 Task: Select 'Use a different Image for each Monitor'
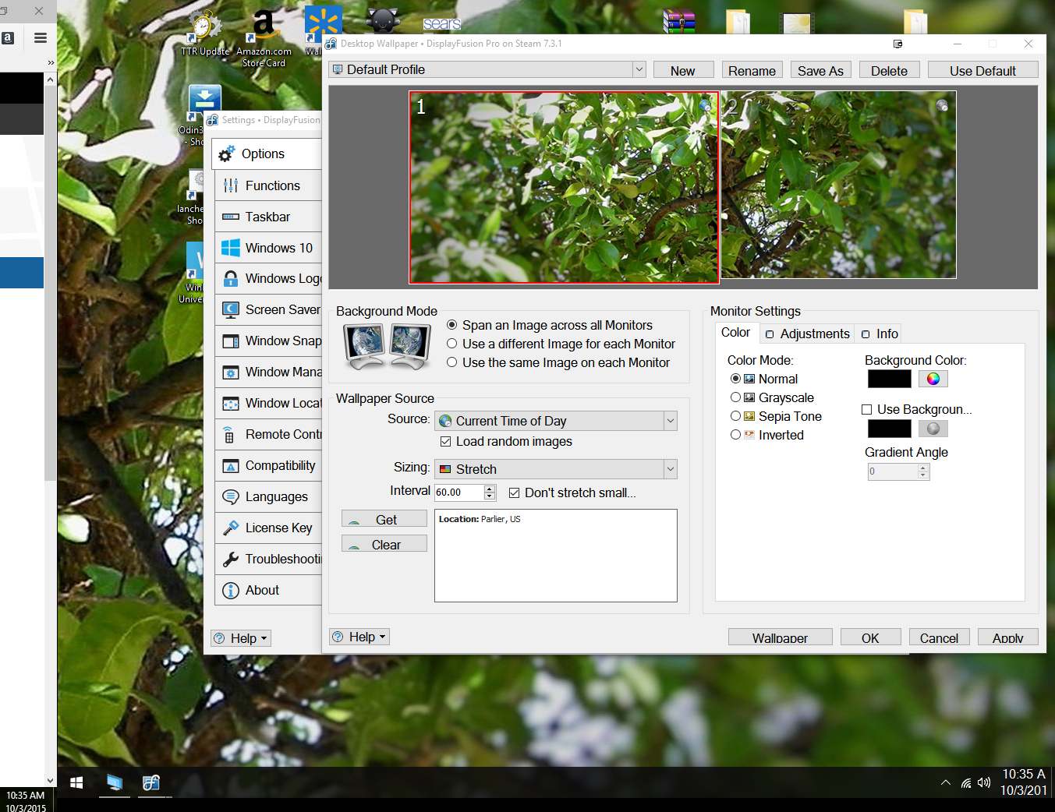tap(452, 344)
